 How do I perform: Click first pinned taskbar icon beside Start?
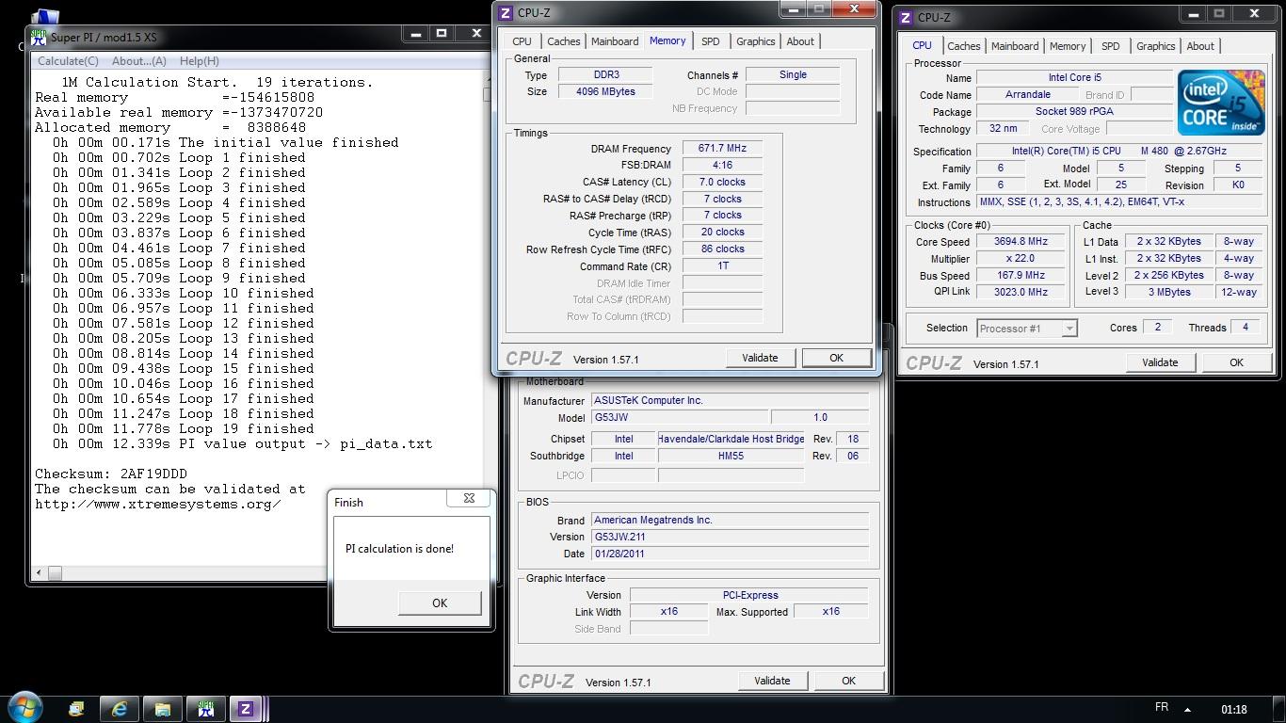[76, 709]
